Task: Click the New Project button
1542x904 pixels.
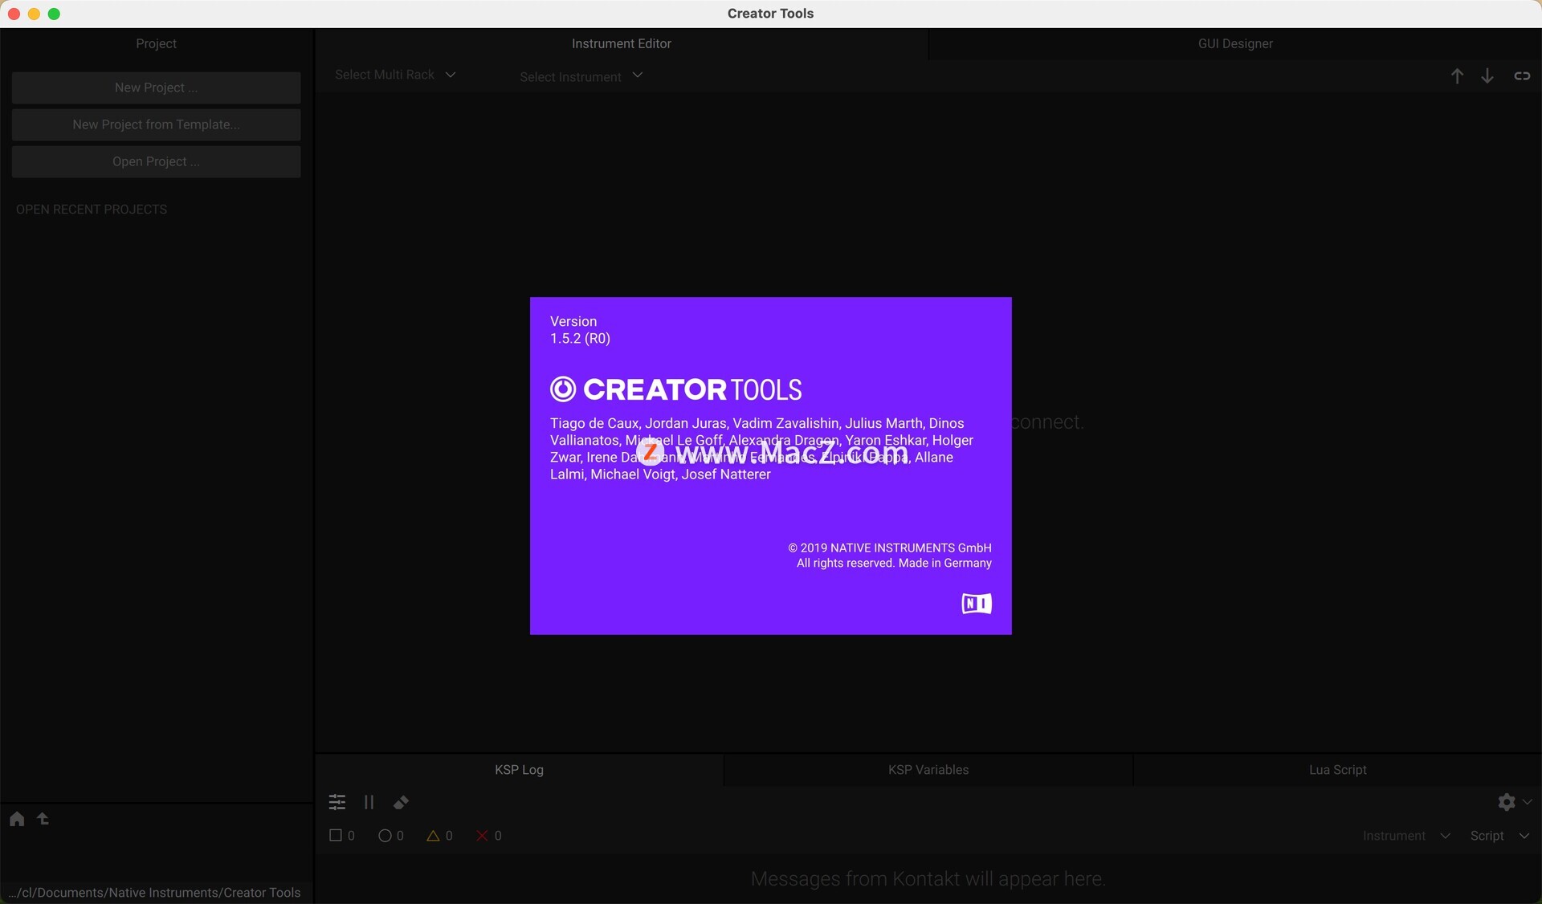Action: point(156,88)
